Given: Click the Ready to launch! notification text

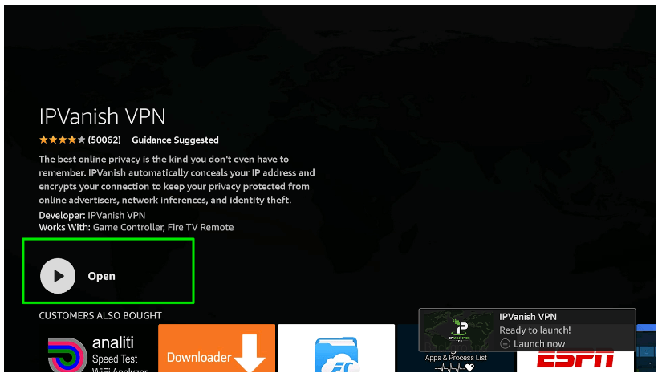Looking at the screenshot, I should pos(535,330).
